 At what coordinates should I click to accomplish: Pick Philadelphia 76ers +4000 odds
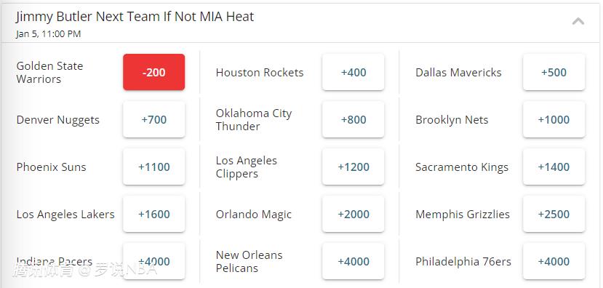tap(554, 261)
